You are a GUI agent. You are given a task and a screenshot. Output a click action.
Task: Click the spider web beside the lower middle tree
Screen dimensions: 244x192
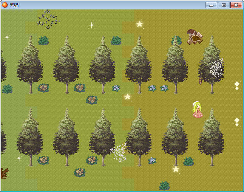[119, 153]
